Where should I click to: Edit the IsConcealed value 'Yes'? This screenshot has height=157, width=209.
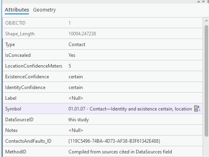point(72,55)
